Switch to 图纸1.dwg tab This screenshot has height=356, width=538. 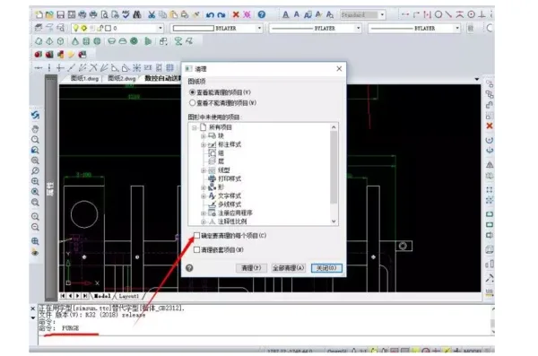(x=85, y=78)
